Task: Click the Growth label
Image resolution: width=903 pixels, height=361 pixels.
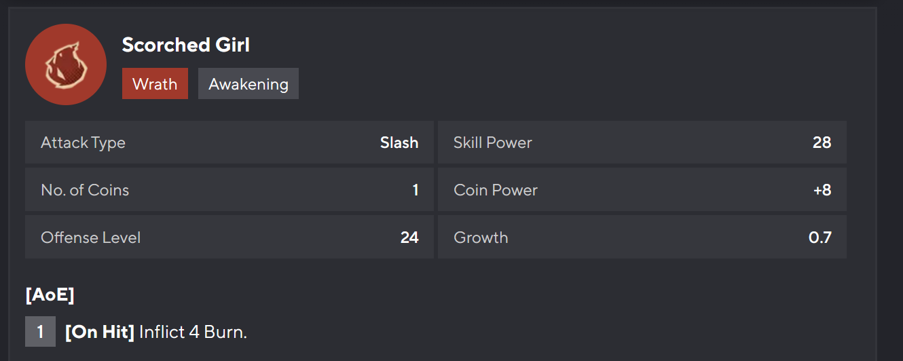Action: pos(481,237)
